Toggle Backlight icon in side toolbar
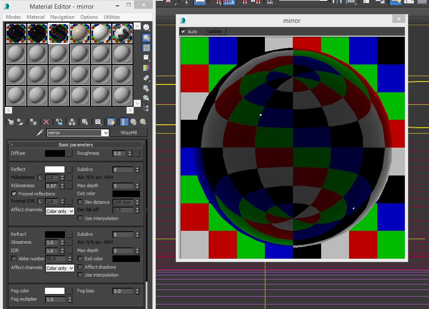This screenshot has width=429, height=309. tap(146, 37)
